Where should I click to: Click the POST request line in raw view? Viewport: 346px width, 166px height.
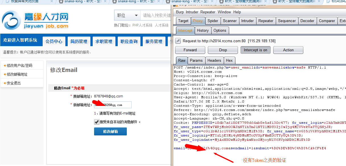[250, 67]
